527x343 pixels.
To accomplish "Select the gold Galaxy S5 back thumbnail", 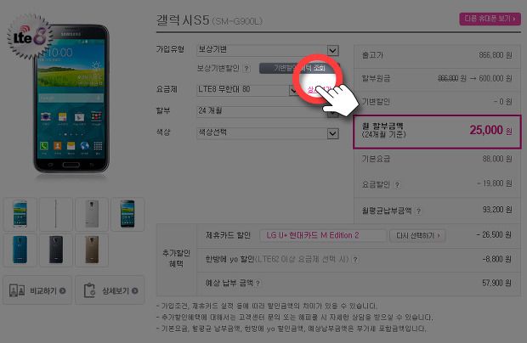I will [92, 250].
